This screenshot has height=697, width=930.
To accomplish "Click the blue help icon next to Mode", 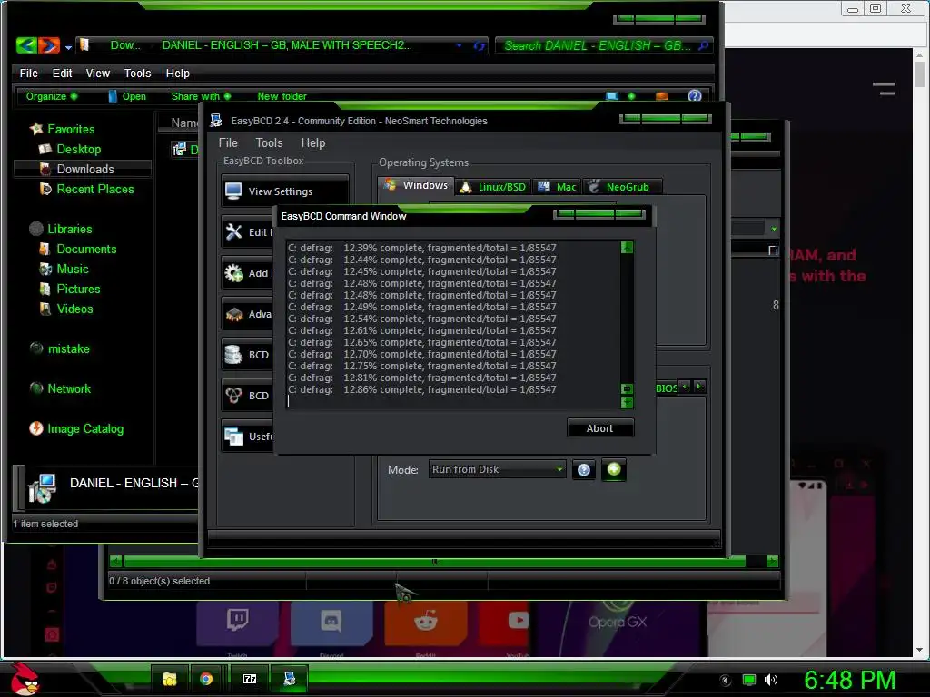I will pos(584,470).
